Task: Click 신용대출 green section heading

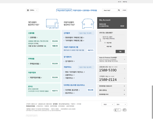Action: pyautogui.click(x=31, y=33)
